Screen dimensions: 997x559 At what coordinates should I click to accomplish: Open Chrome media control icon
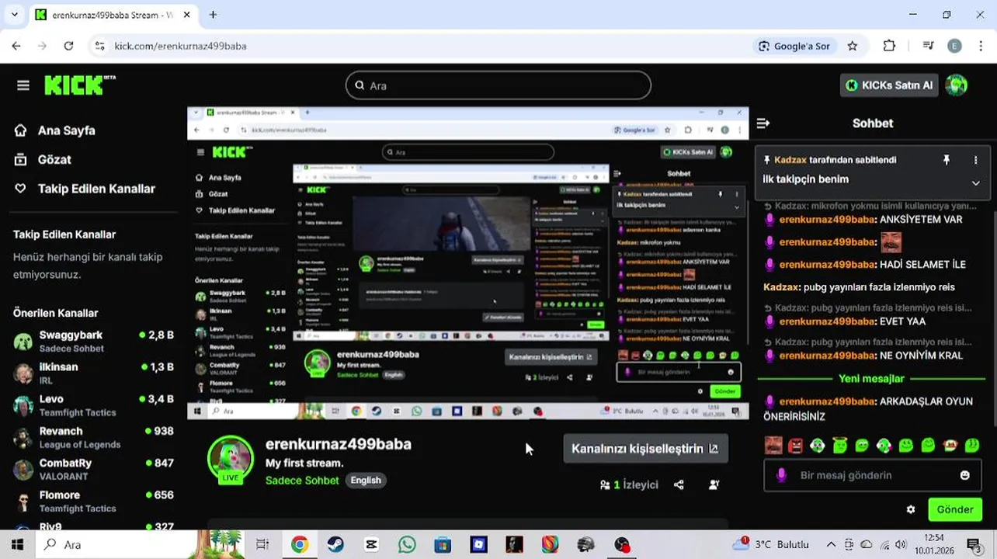[928, 46]
